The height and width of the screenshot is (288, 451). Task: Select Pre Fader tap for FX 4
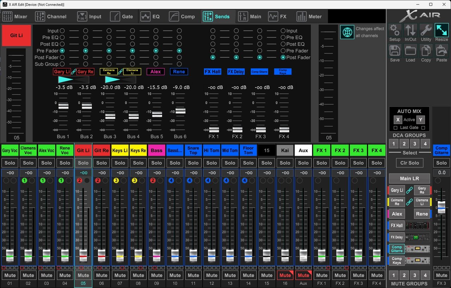pyautogui.click(x=283, y=51)
